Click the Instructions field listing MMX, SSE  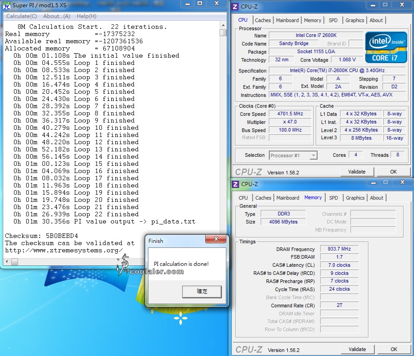click(x=337, y=95)
